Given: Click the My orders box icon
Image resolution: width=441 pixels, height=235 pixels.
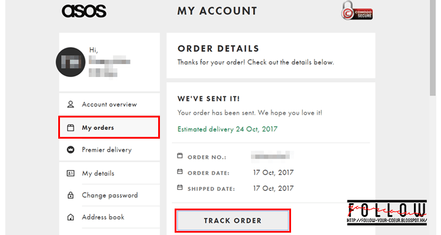Looking at the screenshot, I should (71, 127).
